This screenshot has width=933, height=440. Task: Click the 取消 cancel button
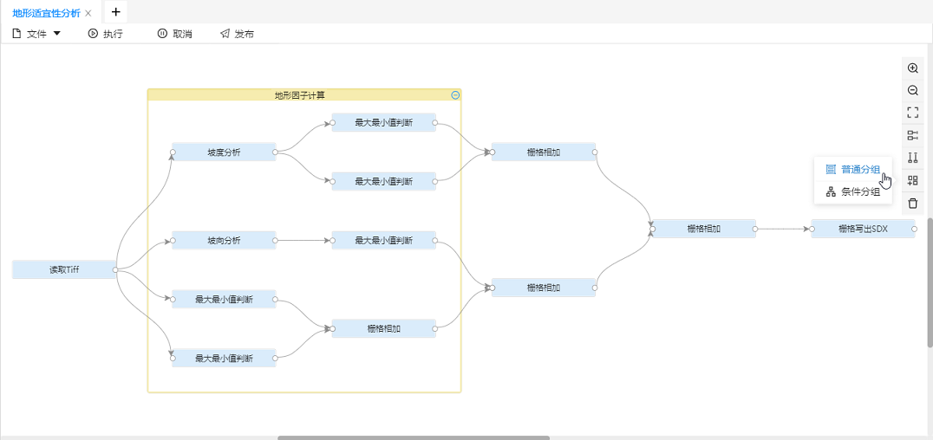point(174,34)
